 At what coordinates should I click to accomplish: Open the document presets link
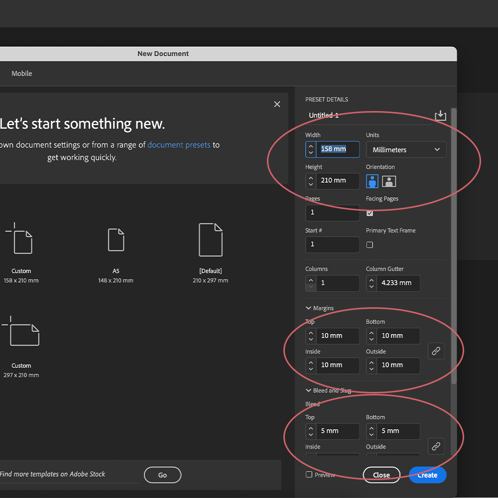(x=179, y=145)
